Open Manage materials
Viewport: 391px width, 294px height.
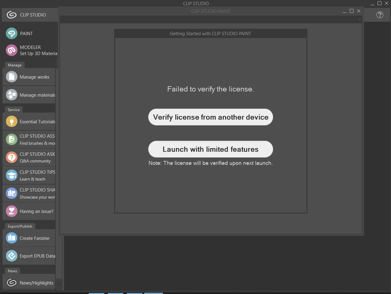pos(29,95)
